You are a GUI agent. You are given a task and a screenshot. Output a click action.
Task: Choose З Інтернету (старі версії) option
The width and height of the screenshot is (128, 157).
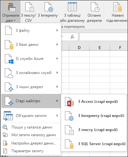coord(94,116)
